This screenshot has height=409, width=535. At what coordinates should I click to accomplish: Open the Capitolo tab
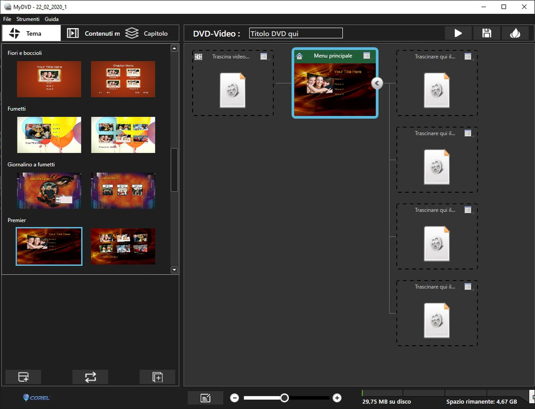[x=147, y=33]
